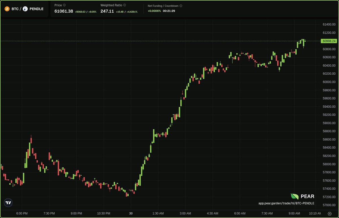Click the info icon beside Price
Viewport: 339px width, 218px height.
point(64,5)
